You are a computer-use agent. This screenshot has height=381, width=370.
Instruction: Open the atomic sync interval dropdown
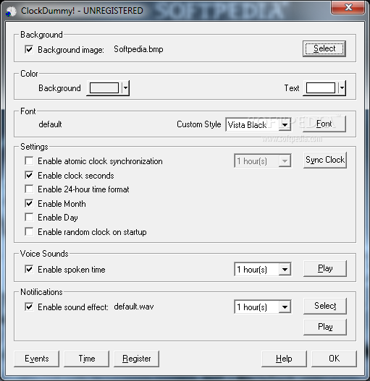pyautogui.click(x=285, y=160)
